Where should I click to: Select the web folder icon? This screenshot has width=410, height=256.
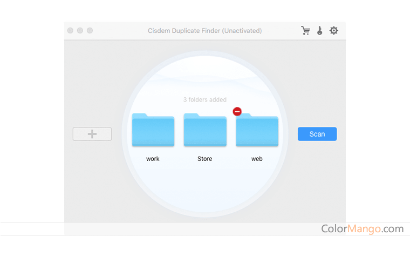257,130
